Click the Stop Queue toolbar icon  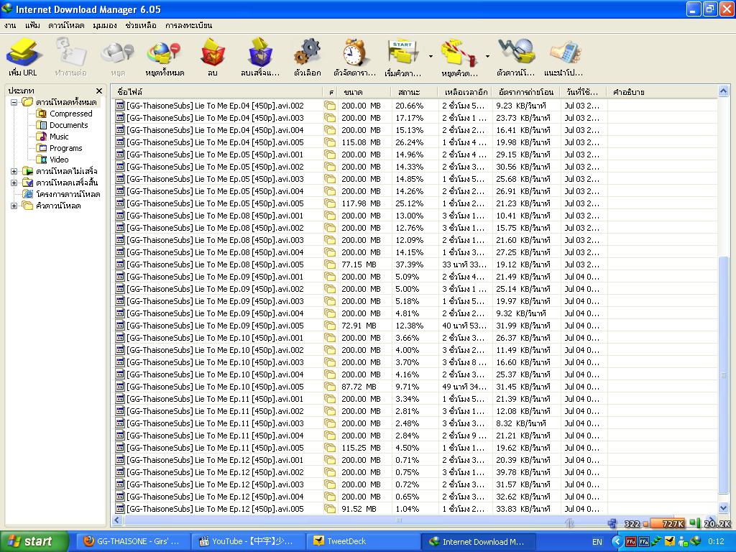(459, 57)
